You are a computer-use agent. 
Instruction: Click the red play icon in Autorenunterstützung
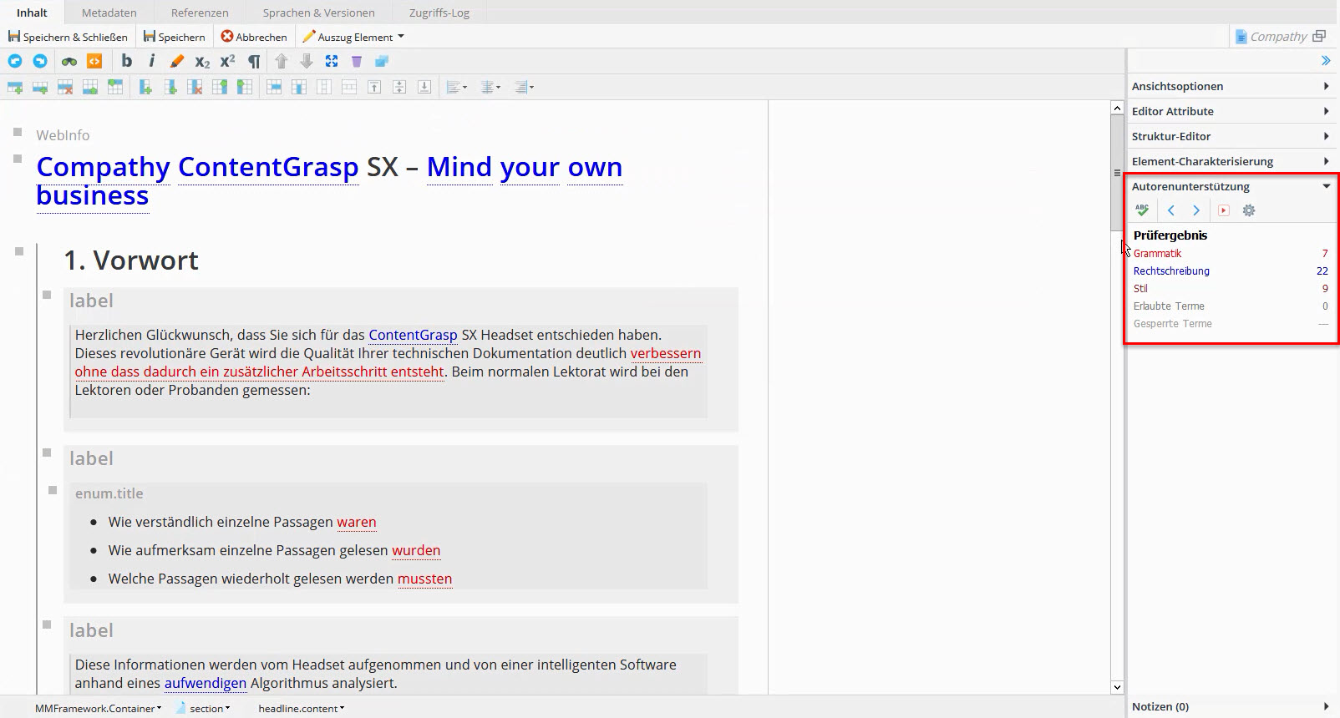point(1224,210)
